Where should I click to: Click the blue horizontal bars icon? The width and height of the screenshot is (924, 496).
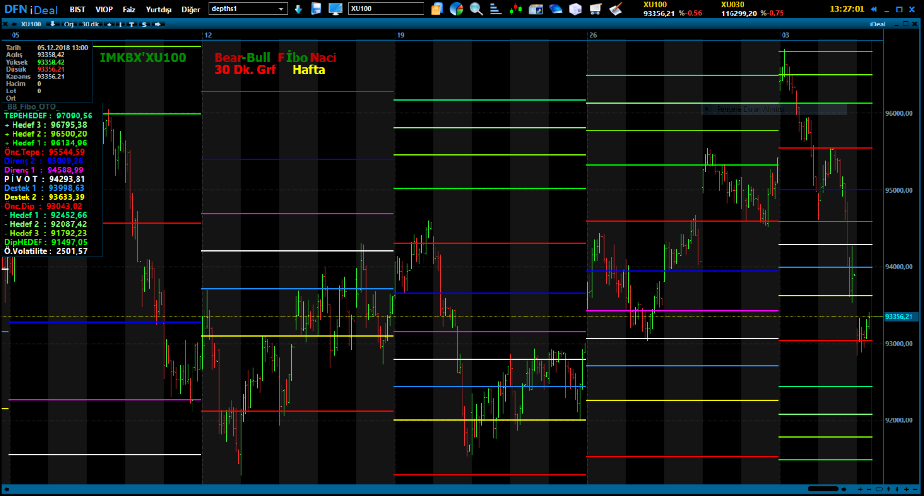(496, 9)
